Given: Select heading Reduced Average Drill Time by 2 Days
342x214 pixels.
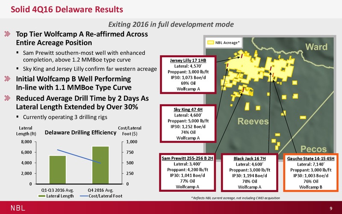Looking at the screenshot, I should click(x=82, y=102).
